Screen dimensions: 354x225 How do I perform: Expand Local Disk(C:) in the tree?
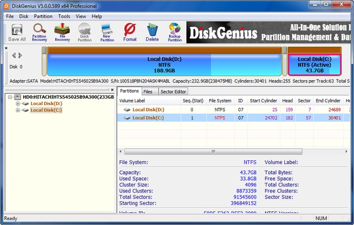coord(18,110)
